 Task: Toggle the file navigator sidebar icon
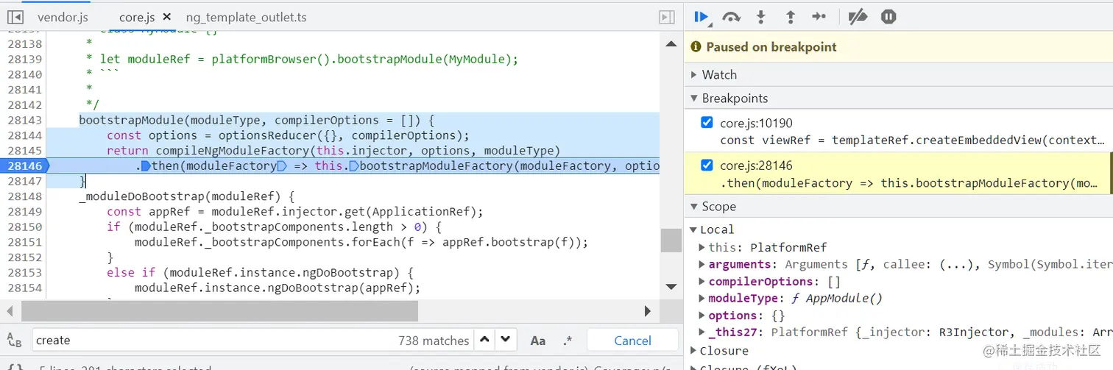click(x=15, y=16)
